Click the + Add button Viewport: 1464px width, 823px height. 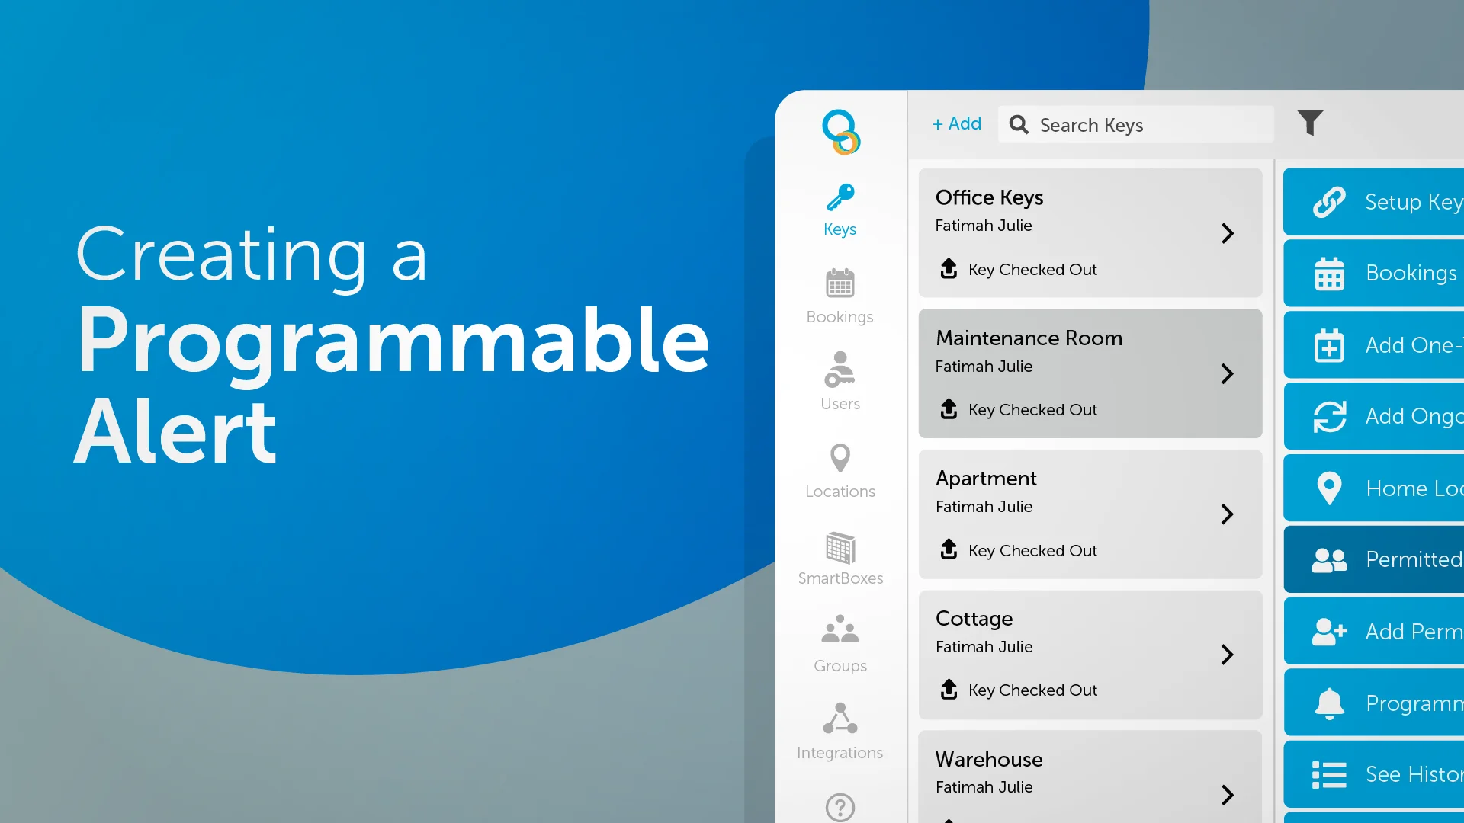tap(956, 124)
